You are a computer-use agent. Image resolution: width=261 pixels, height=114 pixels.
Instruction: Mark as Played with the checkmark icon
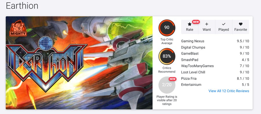(x=224, y=24)
